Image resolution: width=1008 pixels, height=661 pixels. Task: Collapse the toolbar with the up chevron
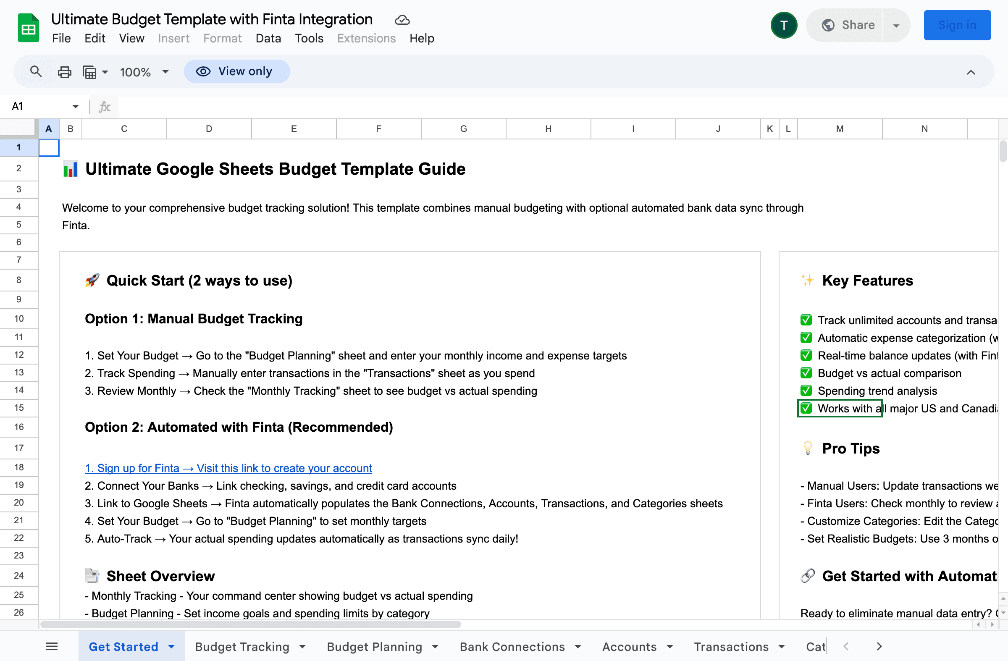click(x=971, y=72)
